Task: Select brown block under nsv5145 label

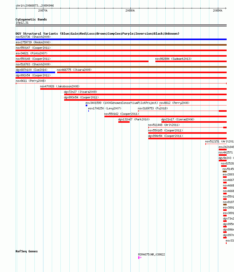Action: (225, 172)
